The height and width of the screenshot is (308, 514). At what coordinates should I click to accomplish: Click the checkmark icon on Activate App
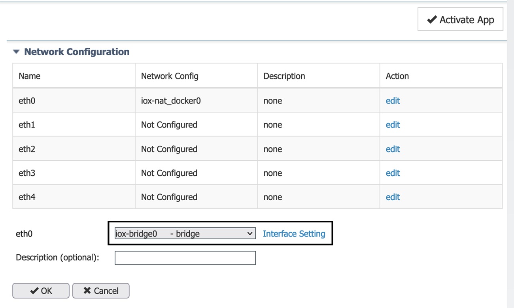pyautogui.click(x=433, y=19)
